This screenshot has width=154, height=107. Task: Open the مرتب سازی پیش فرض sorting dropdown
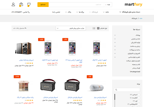coord(71,28)
